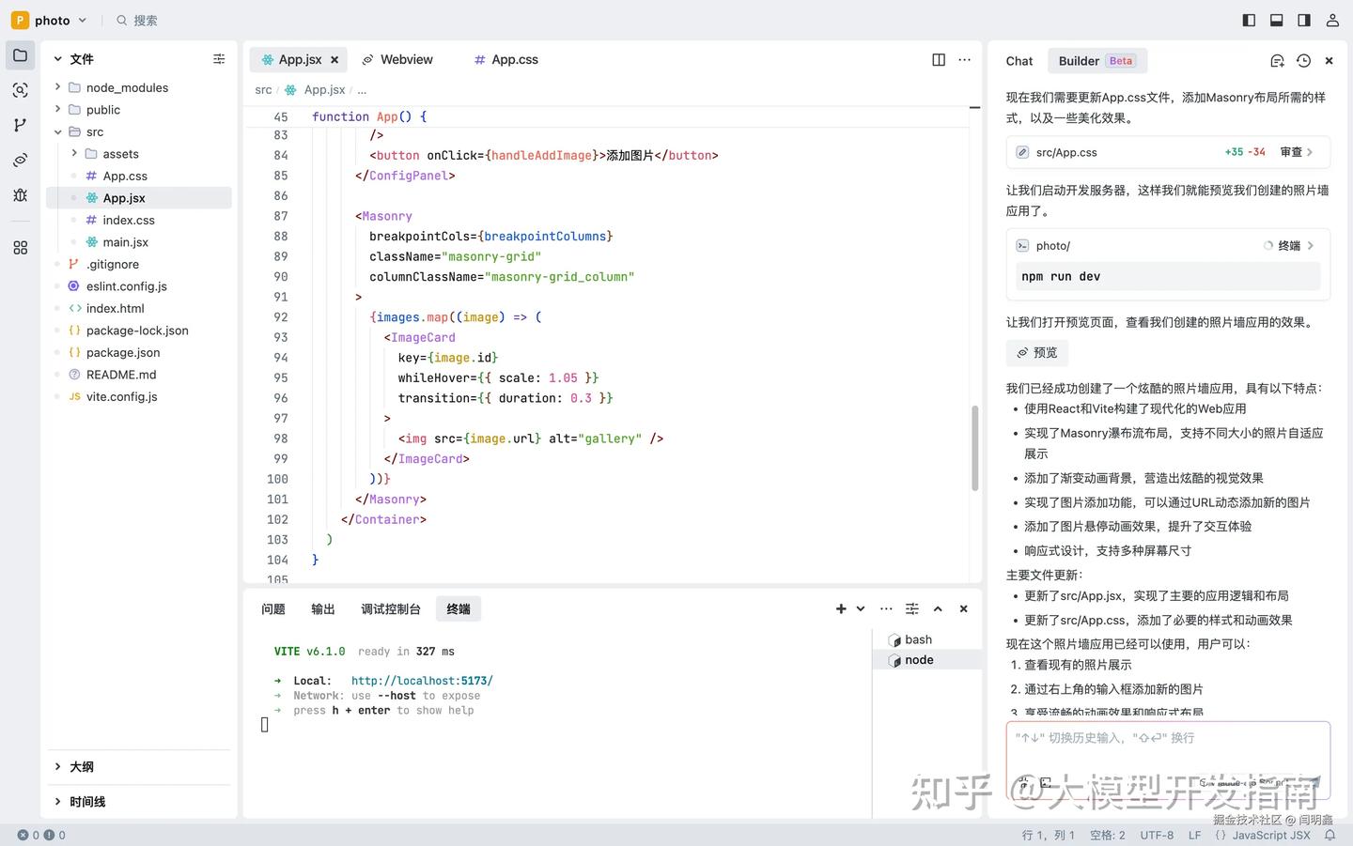Toggle the right side panel layout
Image resolution: width=1353 pixels, height=846 pixels.
click(1304, 20)
